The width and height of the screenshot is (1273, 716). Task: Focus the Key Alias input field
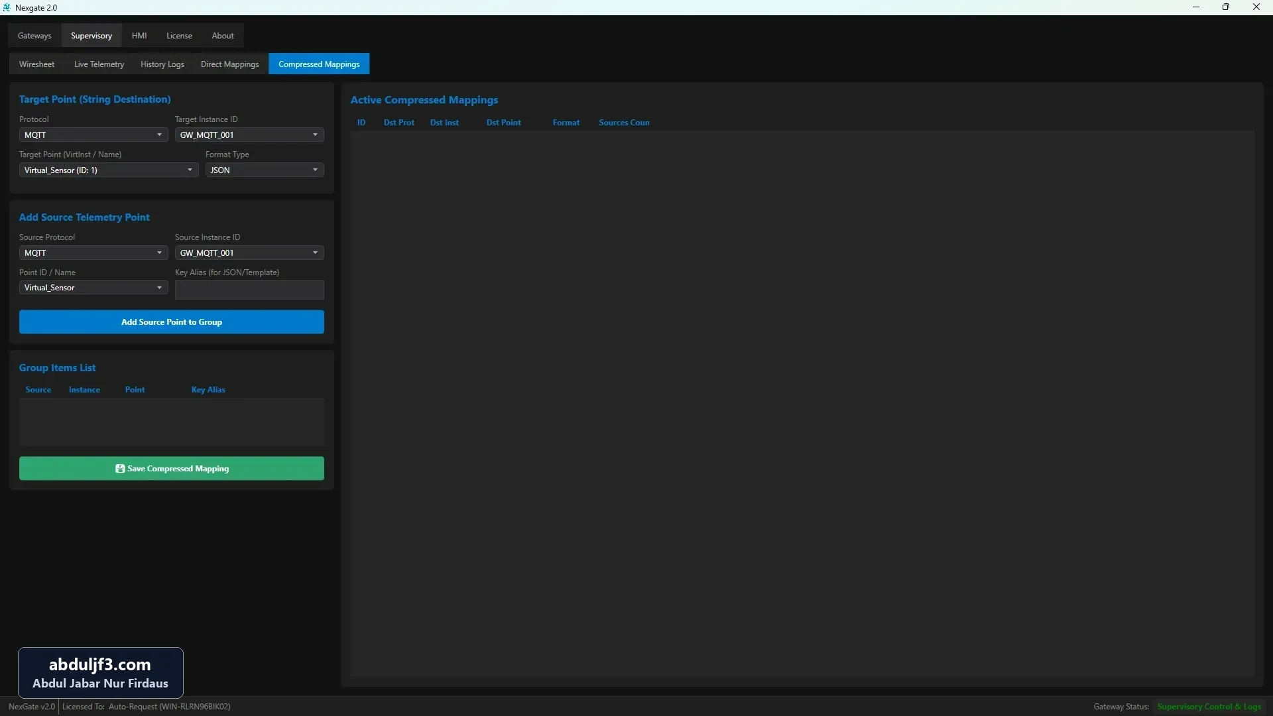click(249, 290)
